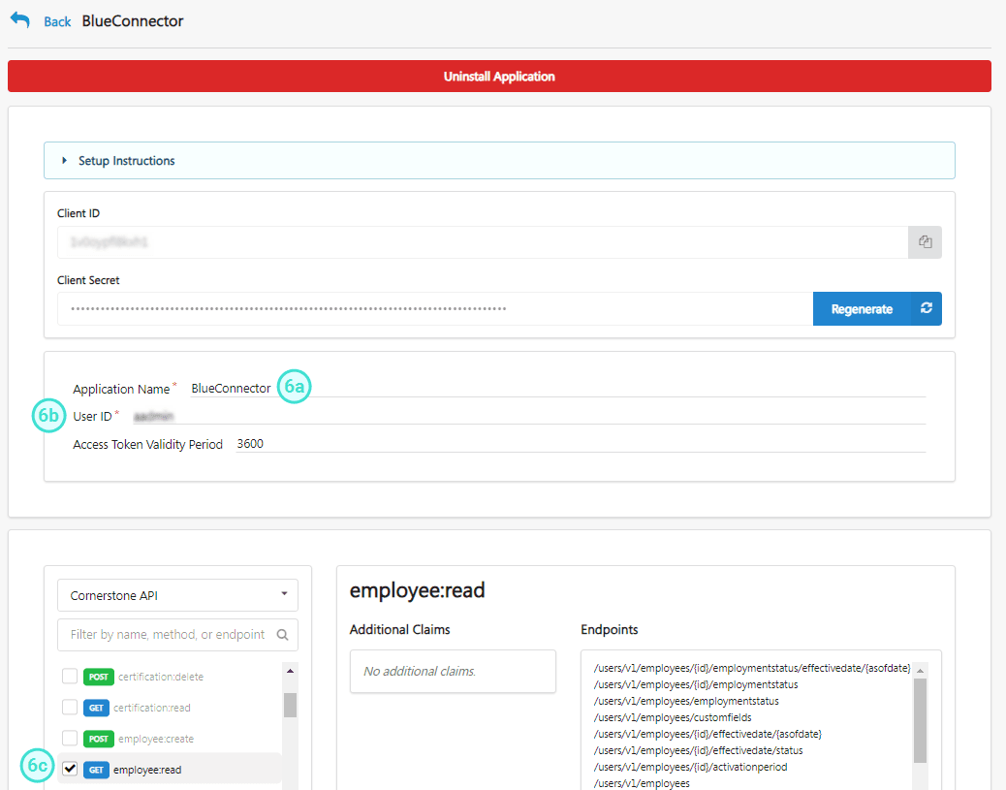Click the refresh icon next to Regenerate
This screenshot has height=790, width=1006.
tap(927, 308)
